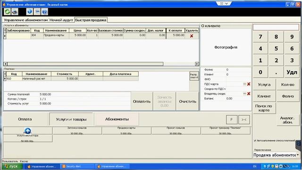The image size is (302, 170).
Task: Delete the Продажа карты row with red X
Action: pyautogui.click(x=192, y=36)
